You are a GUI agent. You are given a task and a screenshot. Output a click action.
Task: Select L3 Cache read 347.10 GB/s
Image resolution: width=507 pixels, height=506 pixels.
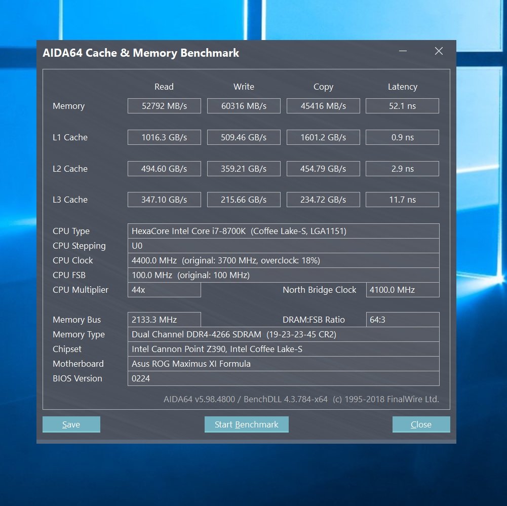(164, 200)
